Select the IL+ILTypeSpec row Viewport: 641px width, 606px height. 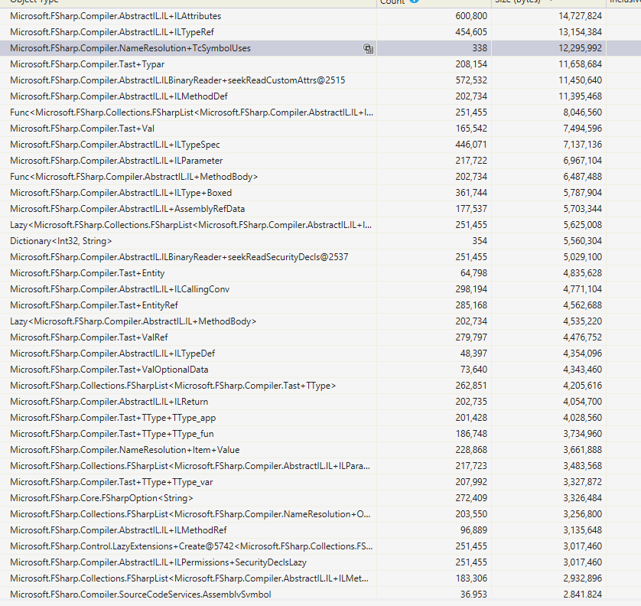pos(320,145)
